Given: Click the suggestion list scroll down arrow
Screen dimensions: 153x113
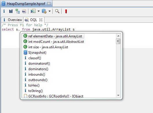Looking at the screenshot, I should point(118,95).
